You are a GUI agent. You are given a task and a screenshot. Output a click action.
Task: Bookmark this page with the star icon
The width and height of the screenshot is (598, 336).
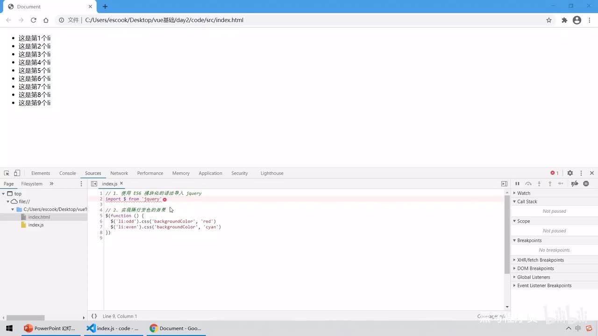(x=549, y=20)
